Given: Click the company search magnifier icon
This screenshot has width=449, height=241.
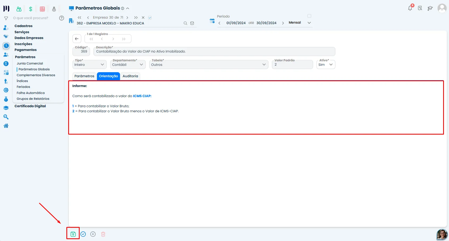Looking at the screenshot, I should click(x=185, y=23).
